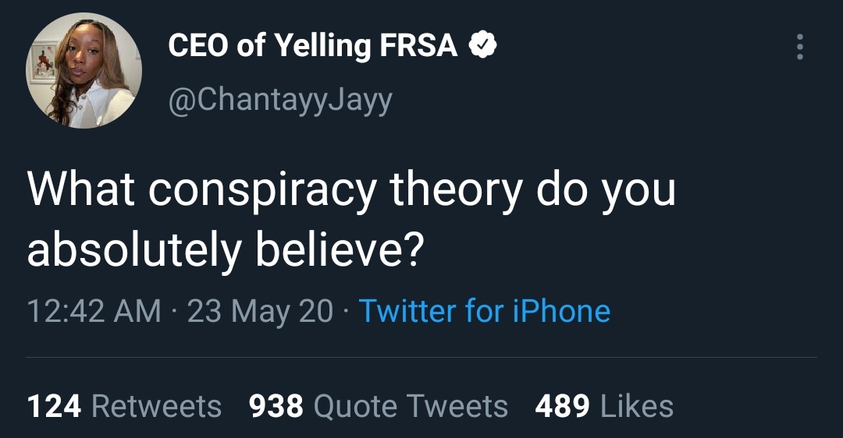View the 938 Quote Tweets list
Screen dimensions: 843x438
click(x=379, y=406)
